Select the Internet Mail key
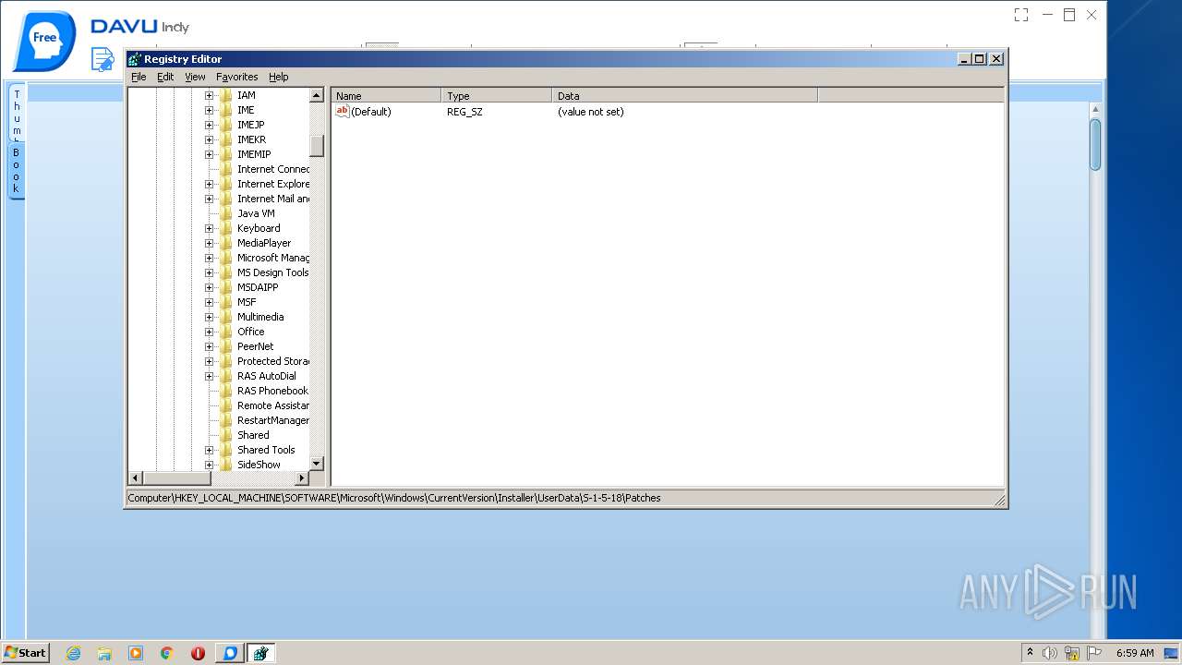The height and width of the screenshot is (665, 1182). pos(272,199)
